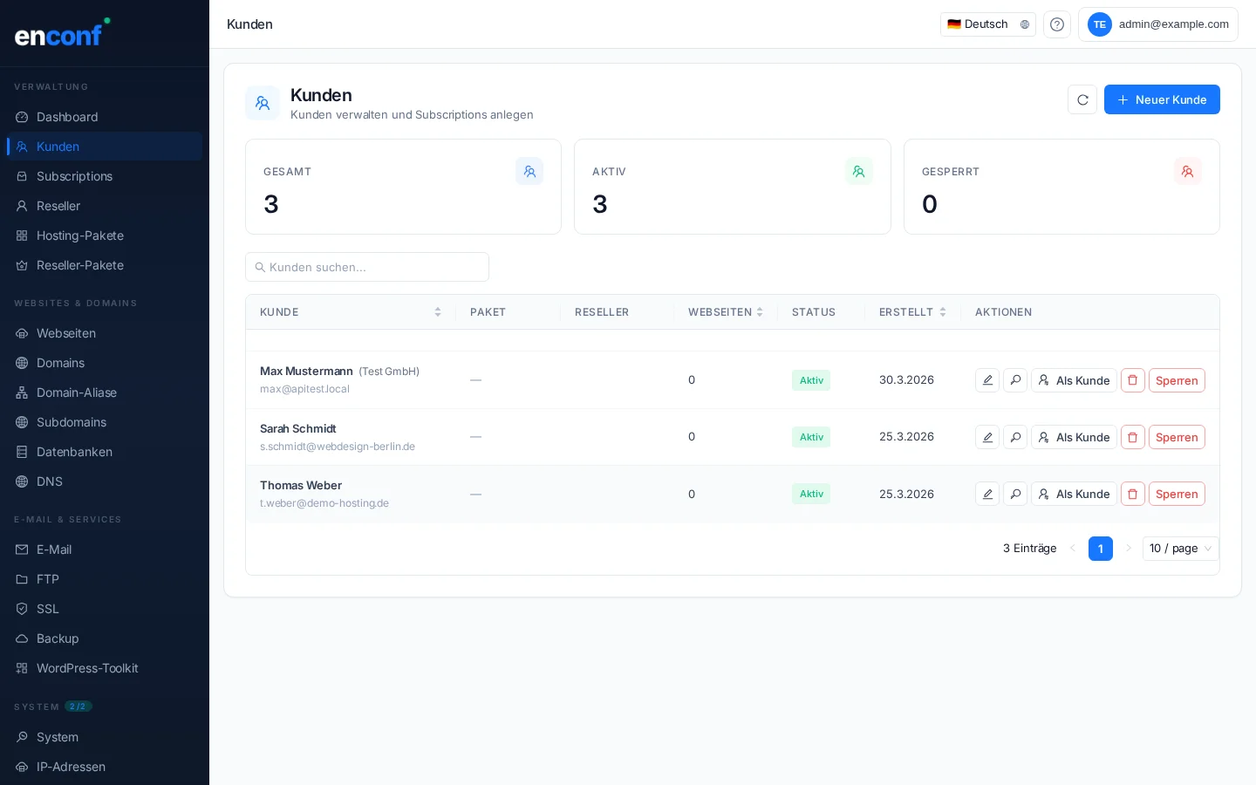Click edit pencil icon for Thomas Weber
This screenshot has height=785, width=1256.
(x=987, y=494)
